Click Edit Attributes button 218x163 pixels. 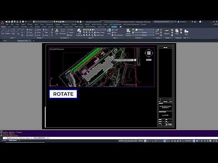(x=117, y=35)
